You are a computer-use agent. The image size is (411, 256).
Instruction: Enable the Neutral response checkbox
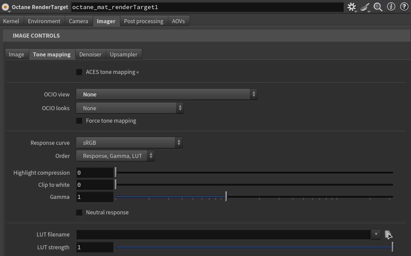79,212
